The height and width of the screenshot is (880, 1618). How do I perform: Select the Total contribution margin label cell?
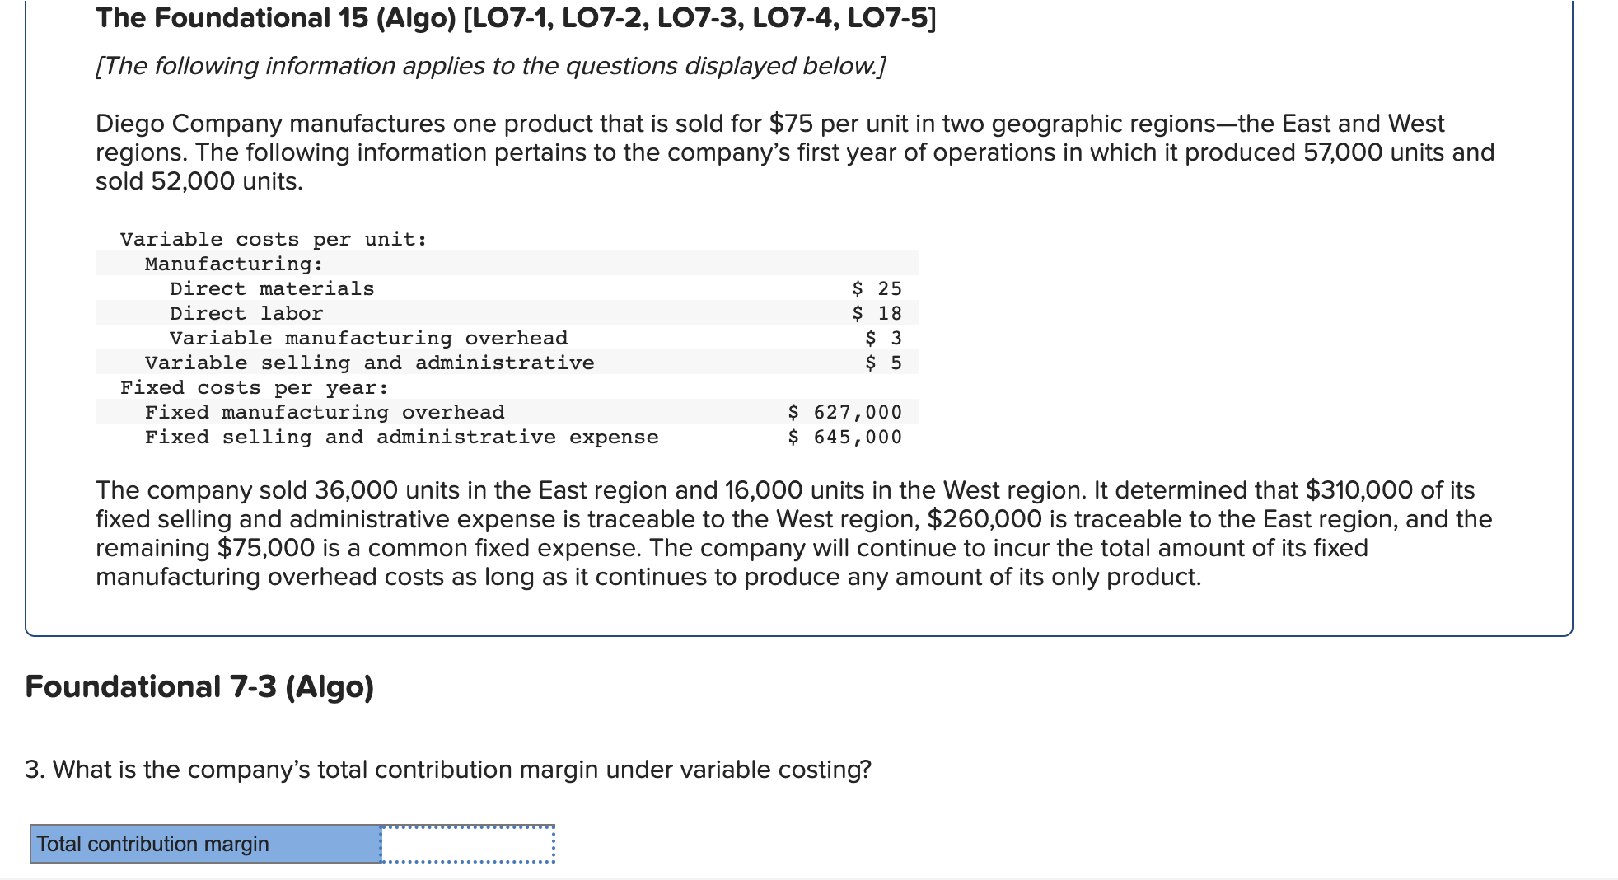coord(202,843)
